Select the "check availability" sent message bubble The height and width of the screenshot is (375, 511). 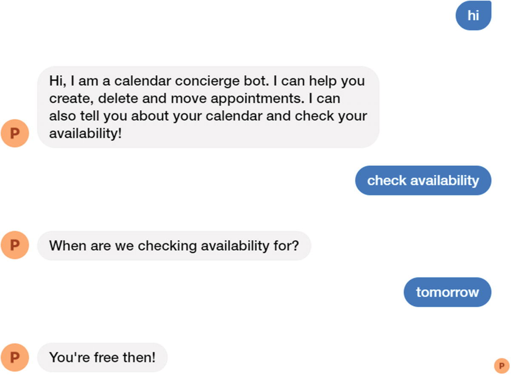423,180
